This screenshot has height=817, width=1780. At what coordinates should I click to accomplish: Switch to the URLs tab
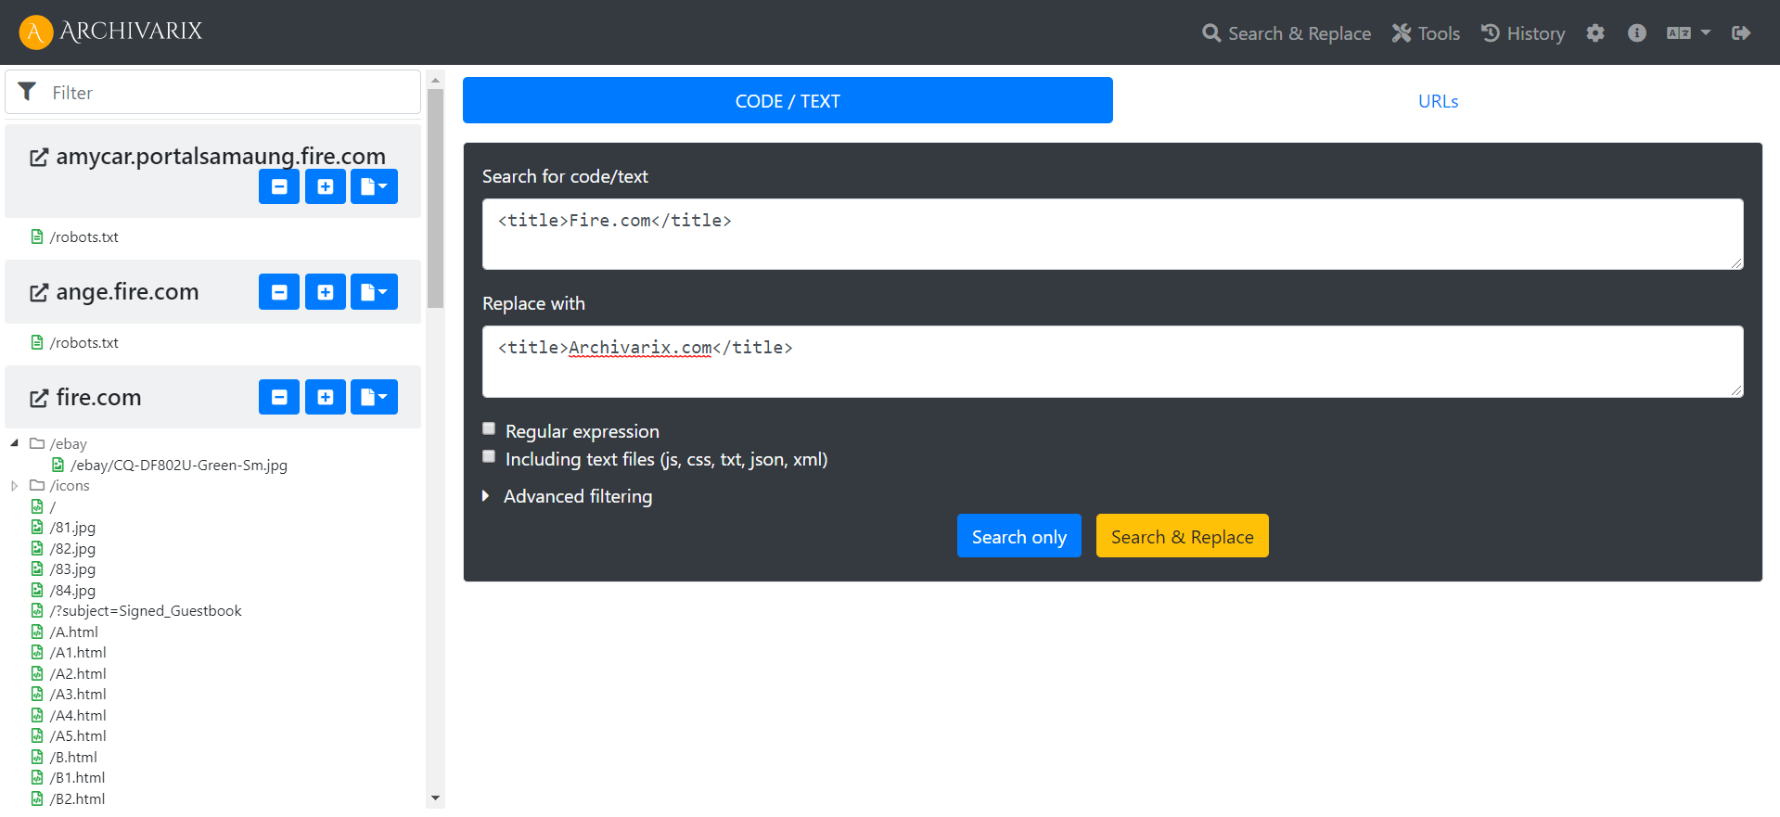(1438, 101)
